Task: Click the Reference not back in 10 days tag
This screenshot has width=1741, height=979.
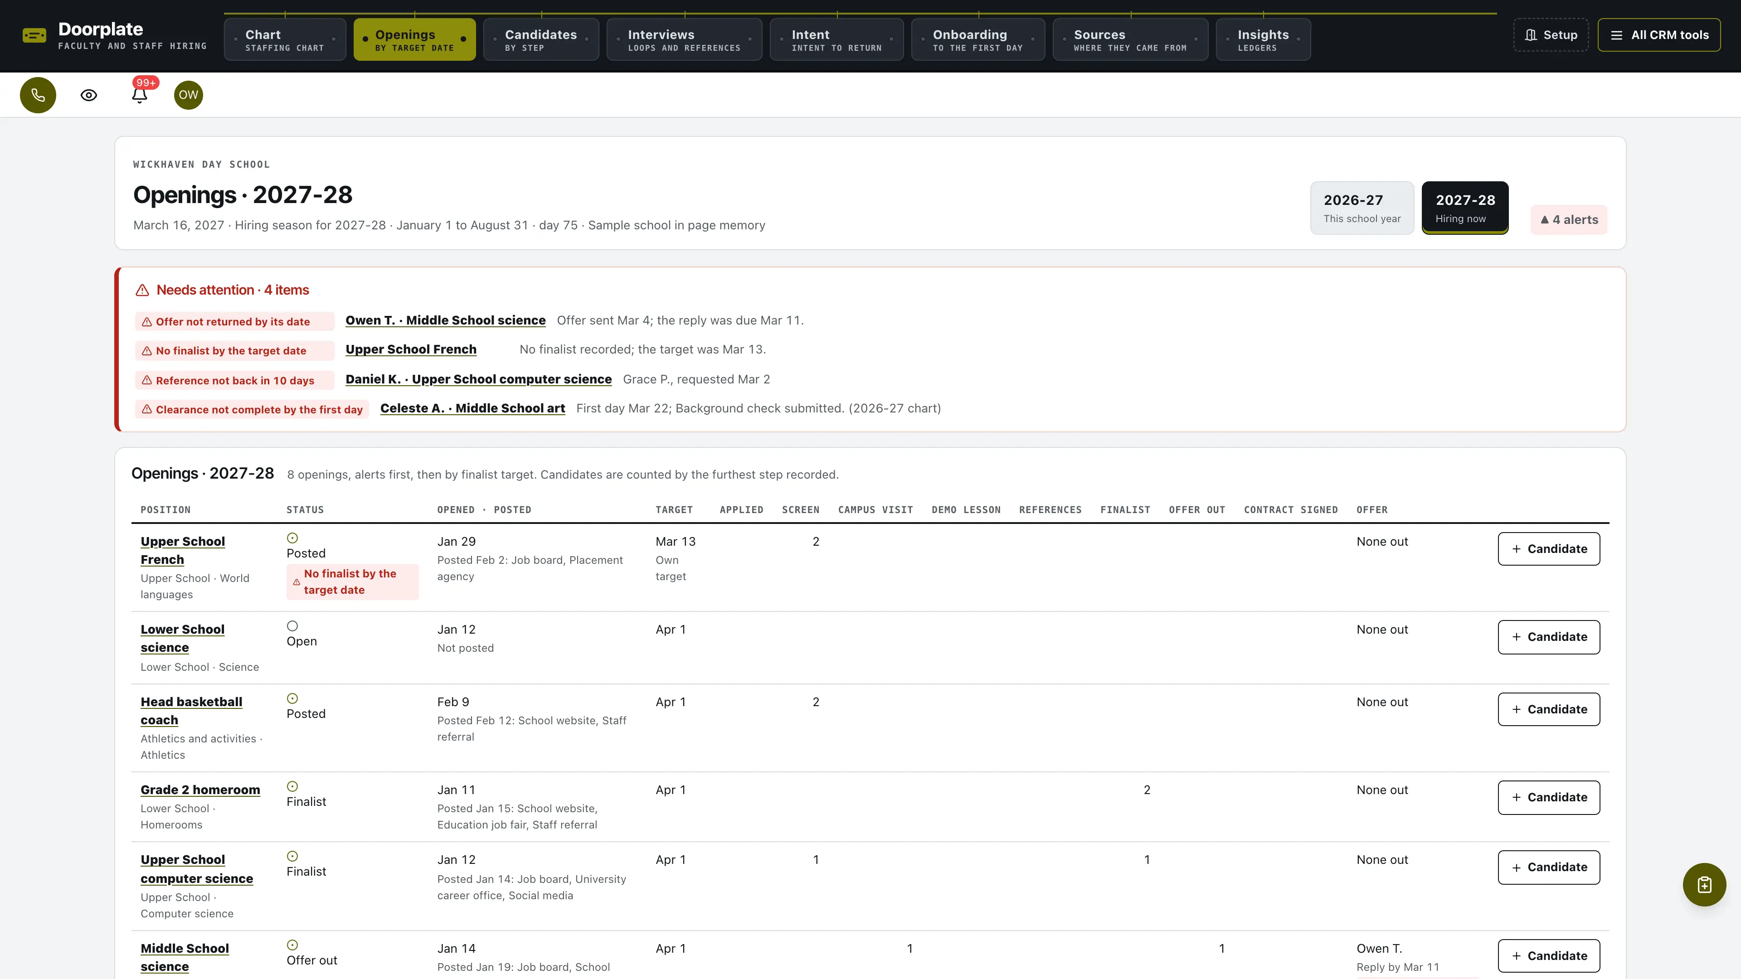Action: (234, 380)
